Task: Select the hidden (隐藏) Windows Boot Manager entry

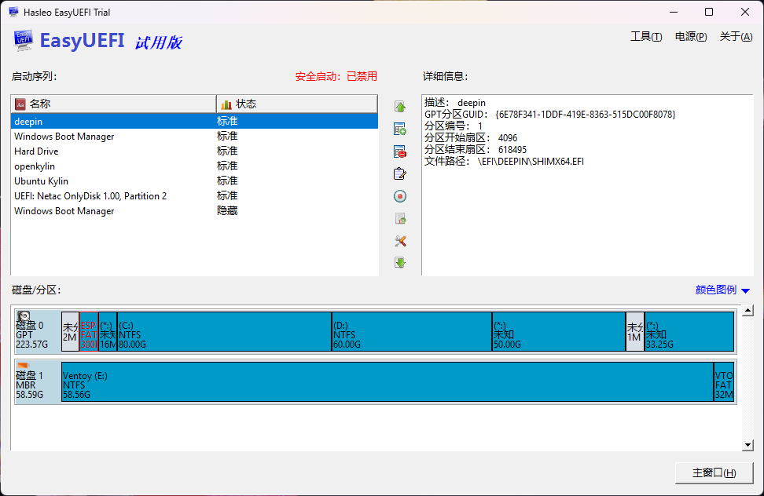Action: click(194, 211)
